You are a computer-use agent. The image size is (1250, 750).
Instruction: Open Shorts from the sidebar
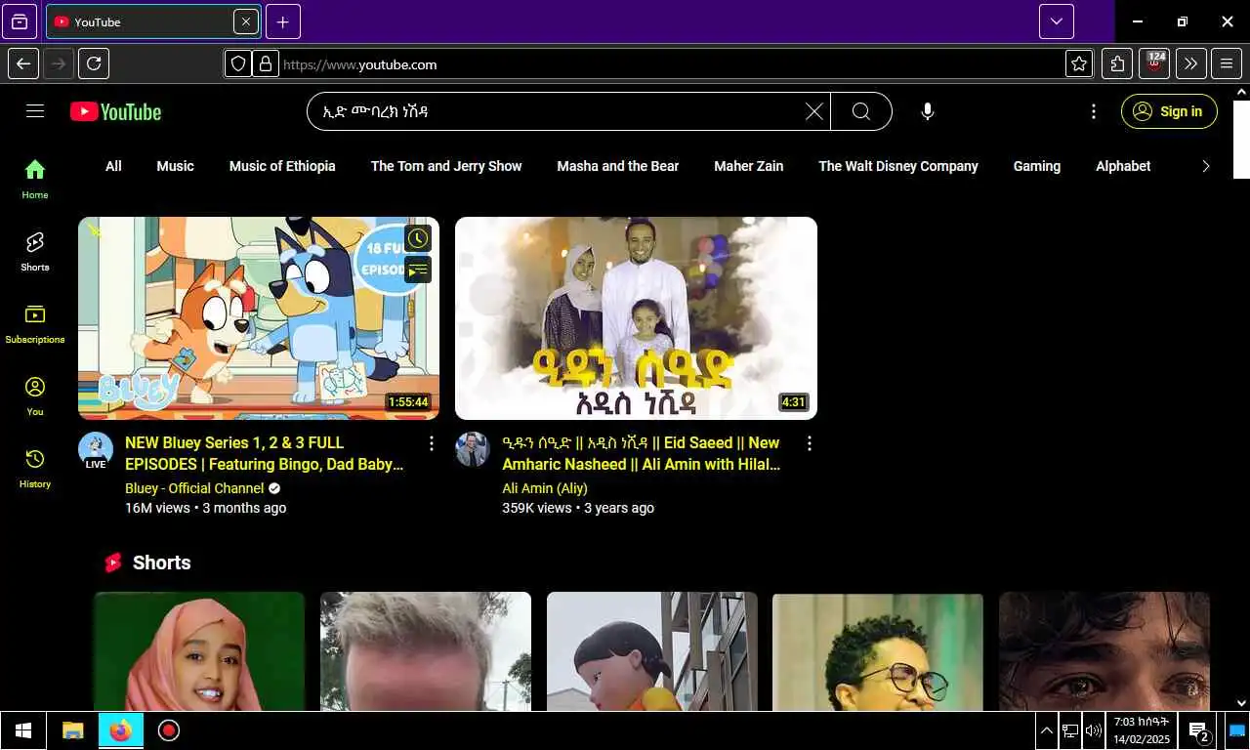click(x=35, y=251)
